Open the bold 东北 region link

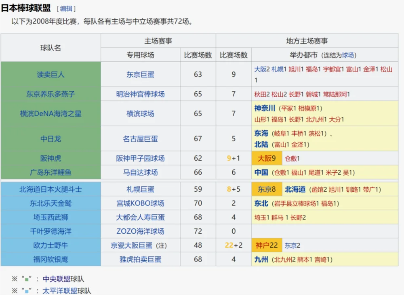pos(261,203)
